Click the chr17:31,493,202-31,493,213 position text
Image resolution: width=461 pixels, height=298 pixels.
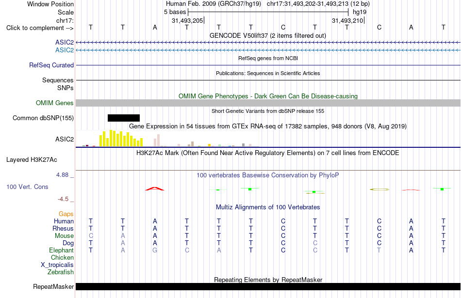(x=308, y=4)
